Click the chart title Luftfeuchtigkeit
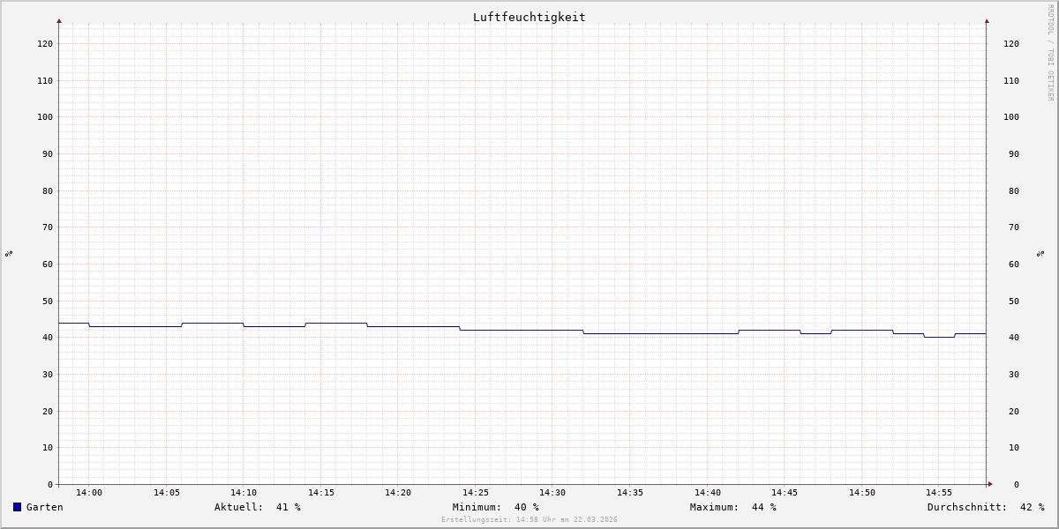The height and width of the screenshot is (529, 1059). point(529,17)
